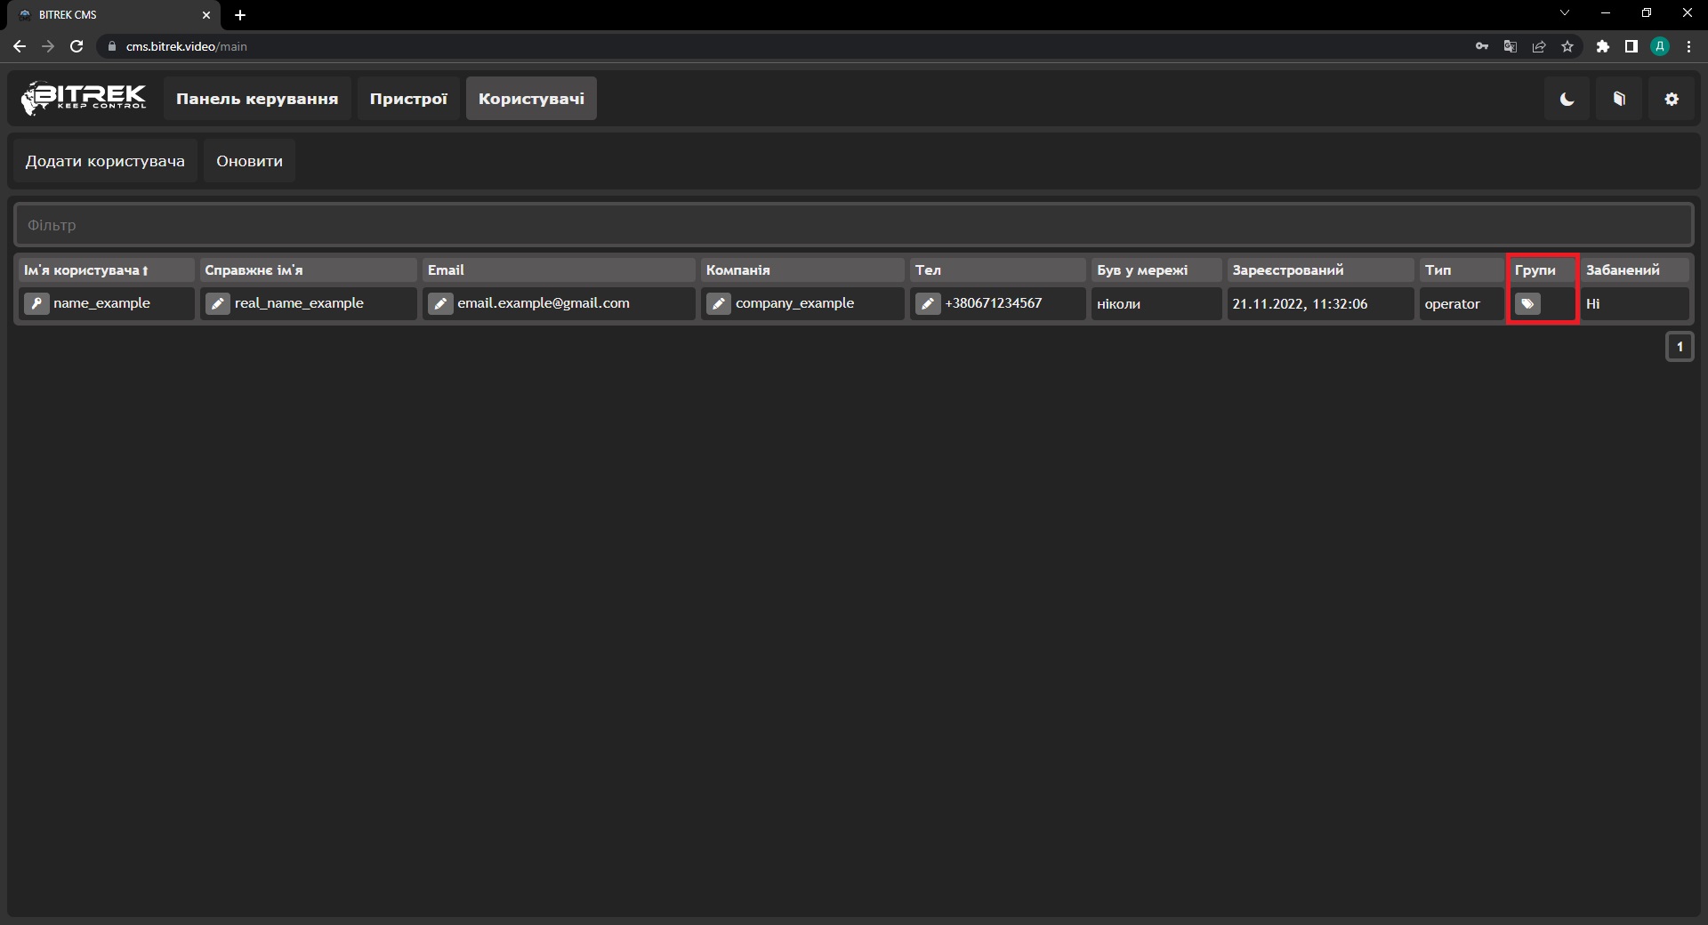
Task: Edit real name with its pencil icon
Action: coord(218,303)
